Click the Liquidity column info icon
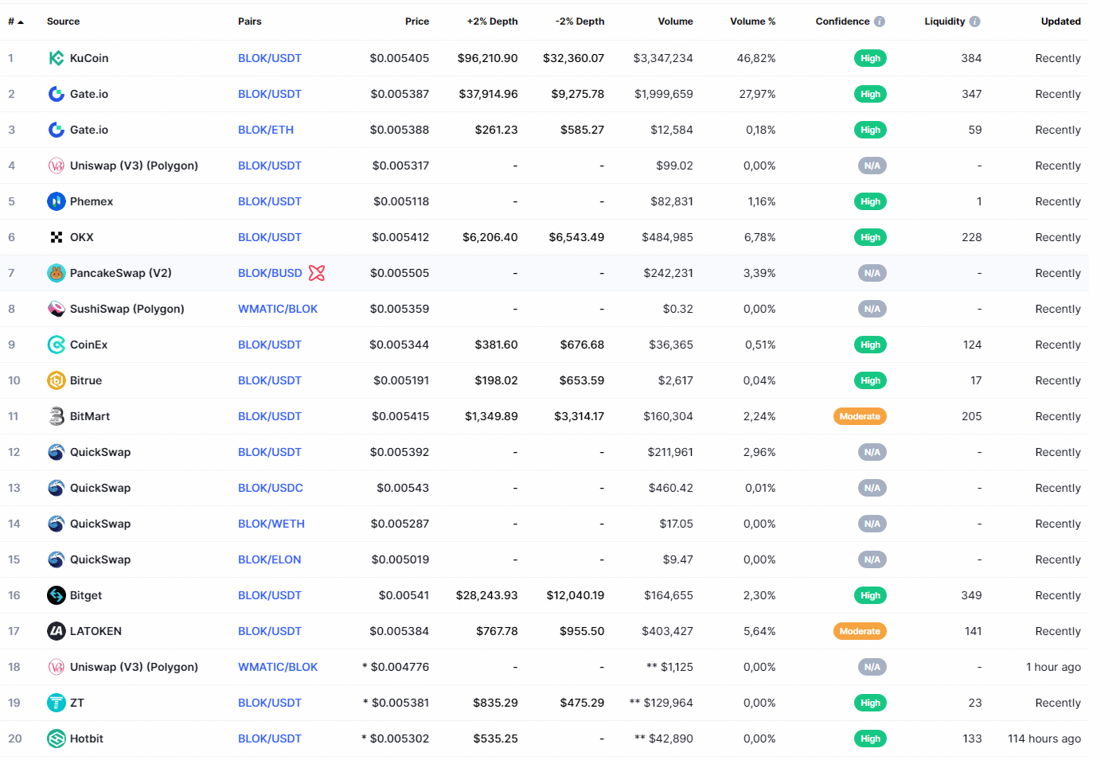Screen dimensions: 1120x760 974,21
